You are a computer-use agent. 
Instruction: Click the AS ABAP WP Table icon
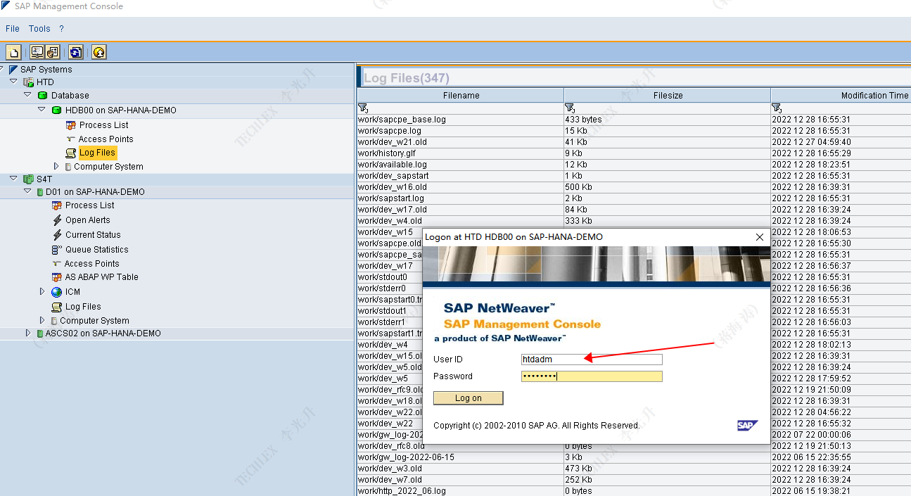pos(57,277)
